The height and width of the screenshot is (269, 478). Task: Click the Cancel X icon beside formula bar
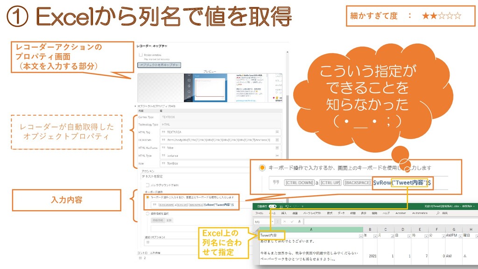coord(284,222)
